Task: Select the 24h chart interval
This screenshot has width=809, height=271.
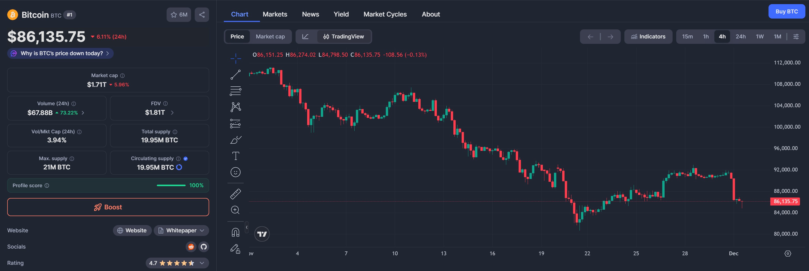Action: tap(740, 37)
